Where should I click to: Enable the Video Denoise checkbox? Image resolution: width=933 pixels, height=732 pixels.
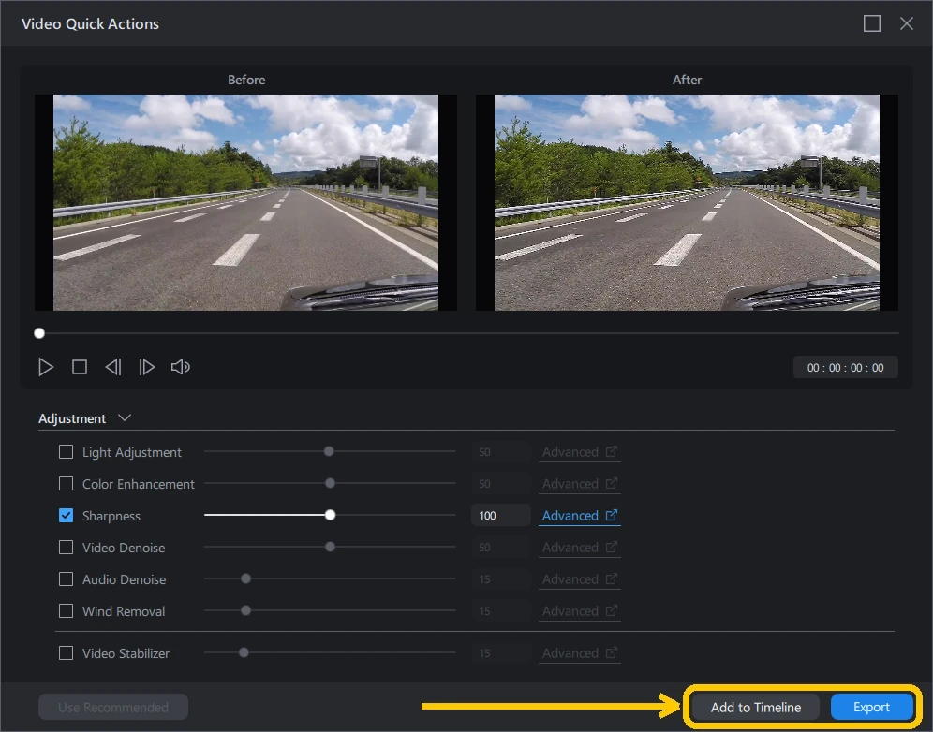pyautogui.click(x=67, y=548)
